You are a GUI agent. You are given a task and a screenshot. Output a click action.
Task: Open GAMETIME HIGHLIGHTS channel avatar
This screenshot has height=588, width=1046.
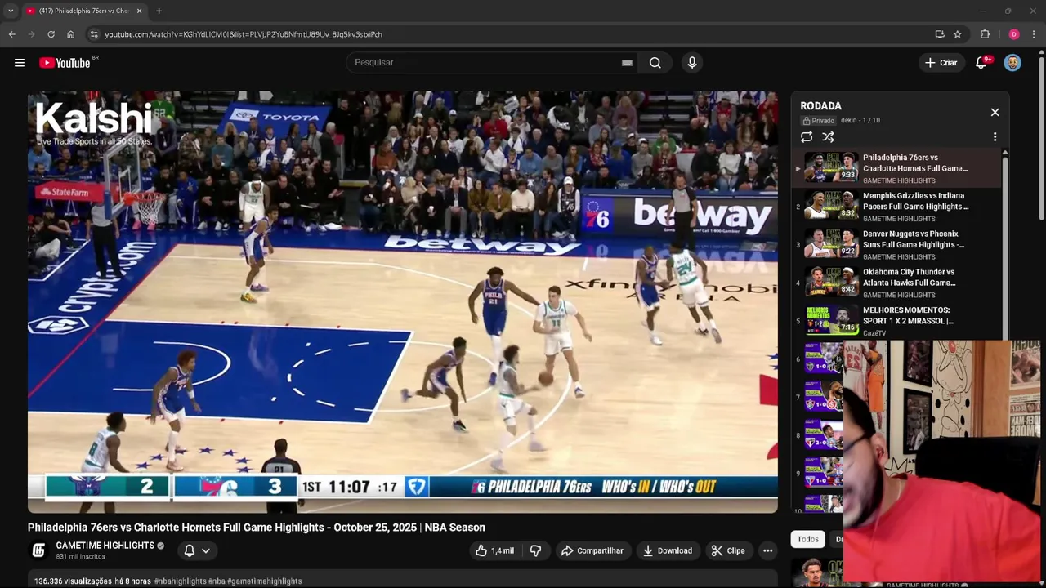[x=38, y=550]
